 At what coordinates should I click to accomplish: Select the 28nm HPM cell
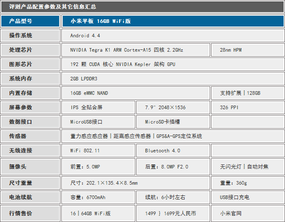247,50
